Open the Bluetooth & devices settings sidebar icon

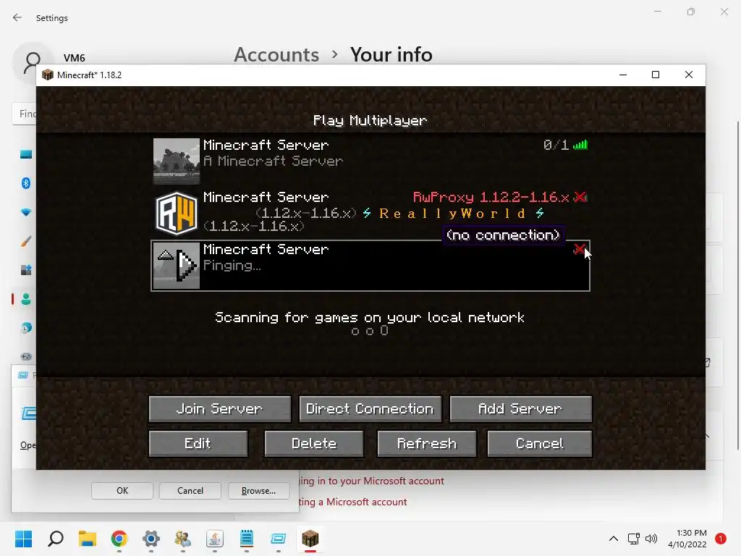[26, 183]
